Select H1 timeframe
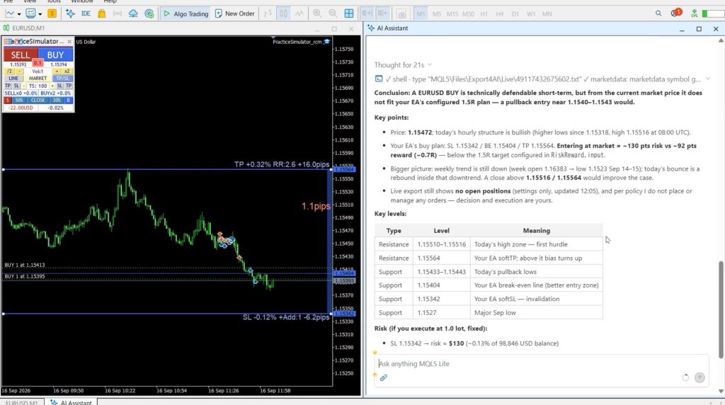This screenshot has height=405, width=725. point(484,14)
